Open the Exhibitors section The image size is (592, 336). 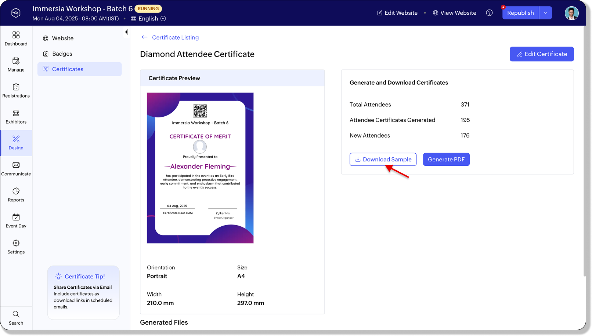pyautogui.click(x=16, y=117)
